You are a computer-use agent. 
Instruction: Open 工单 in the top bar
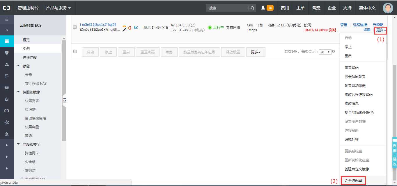pyautogui.click(x=301, y=8)
